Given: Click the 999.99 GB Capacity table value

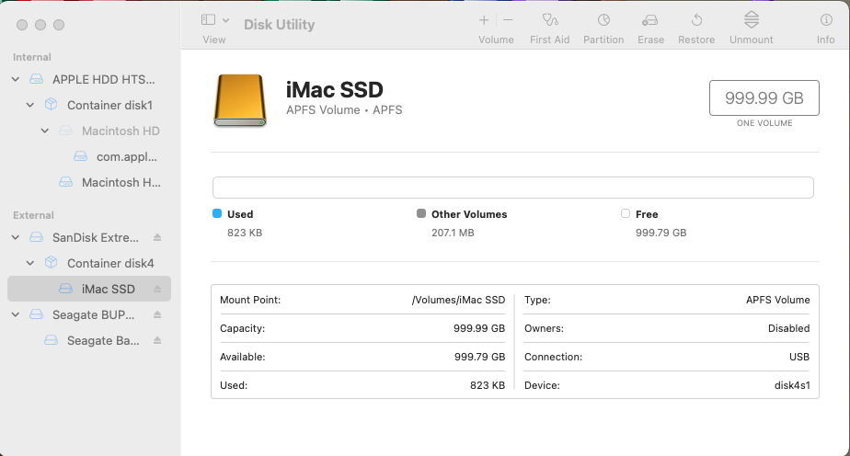Looking at the screenshot, I should tap(479, 328).
